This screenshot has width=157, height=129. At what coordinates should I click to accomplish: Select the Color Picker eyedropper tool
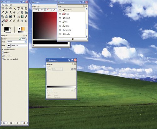point(3,13)
